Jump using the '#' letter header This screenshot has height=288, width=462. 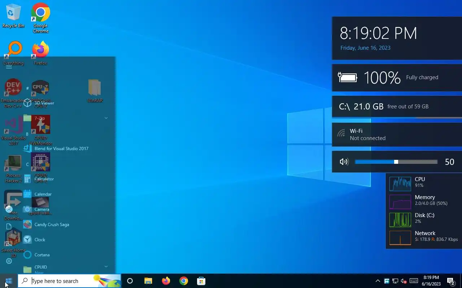pyautogui.click(x=27, y=88)
